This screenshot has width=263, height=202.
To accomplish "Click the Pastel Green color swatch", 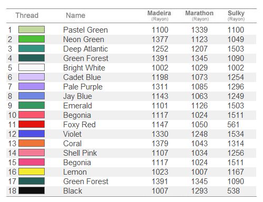I will (32, 29).
